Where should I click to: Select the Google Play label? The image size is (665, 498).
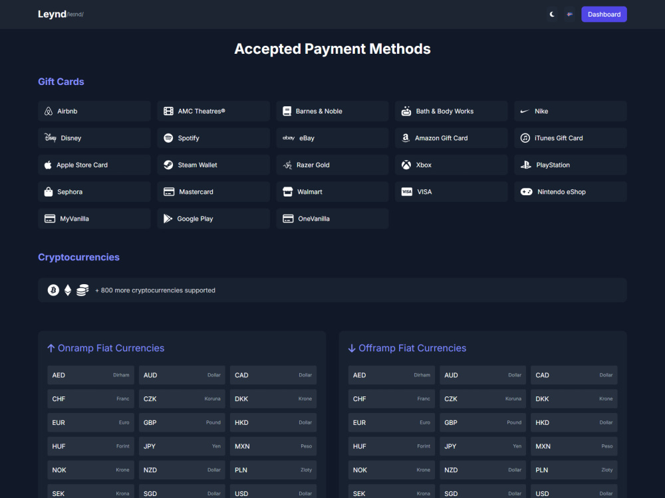click(x=195, y=218)
